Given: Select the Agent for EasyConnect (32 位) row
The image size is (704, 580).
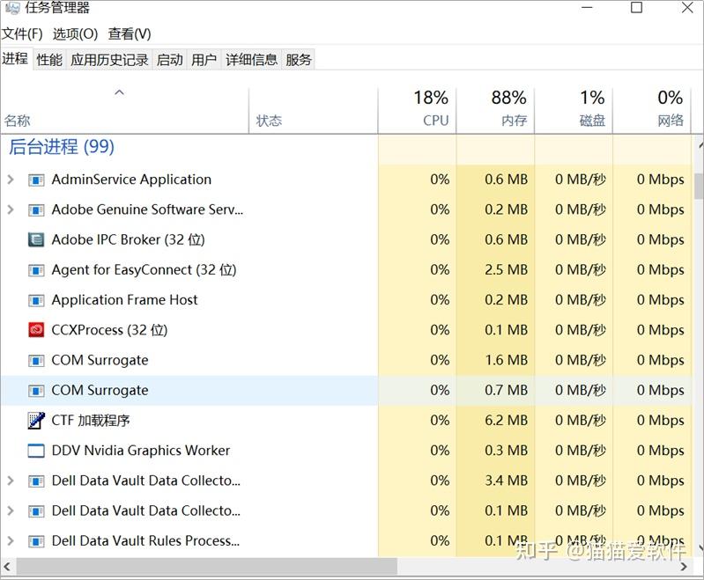Looking at the screenshot, I should coord(345,270).
